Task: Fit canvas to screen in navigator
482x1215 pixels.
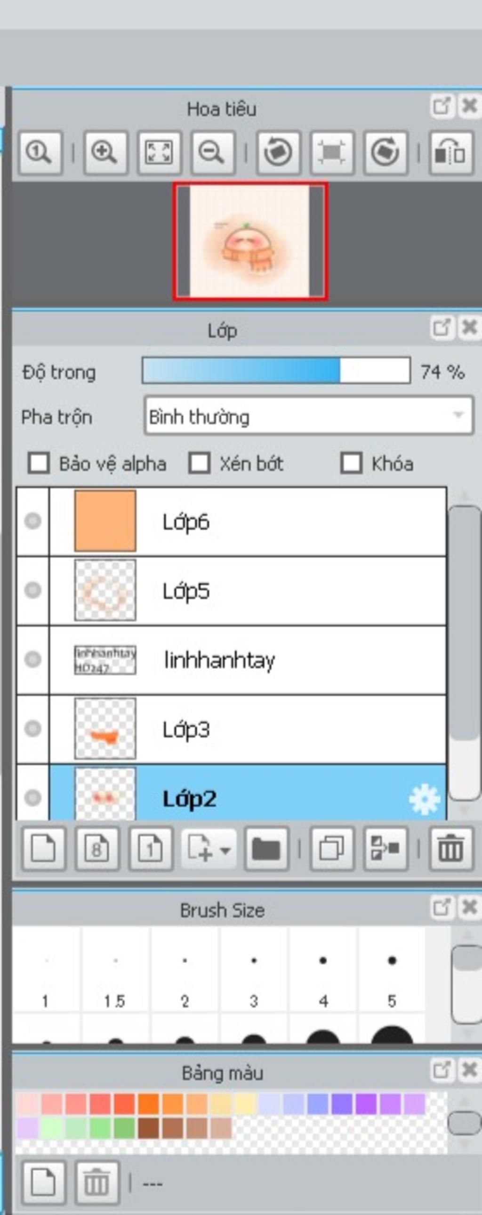Action: coord(159,153)
